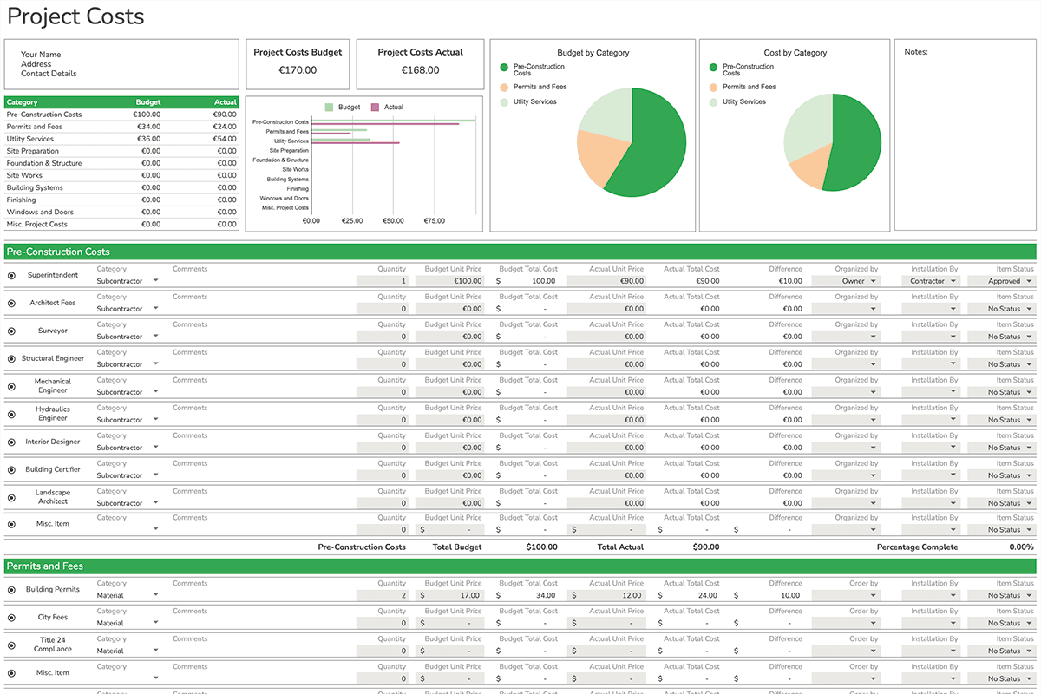Viewport: 1041px width, 694px height.
Task: Select the radio marker for Hydraulics Engineer
Action: 11,414
